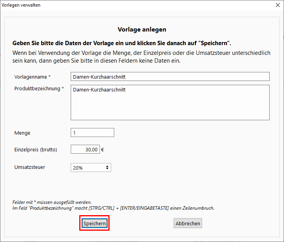Image resolution: width=284 pixels, height=242 pixels.
Task: Close the Vorlagen verwalten dialog window
Action: tap(277, 5)
